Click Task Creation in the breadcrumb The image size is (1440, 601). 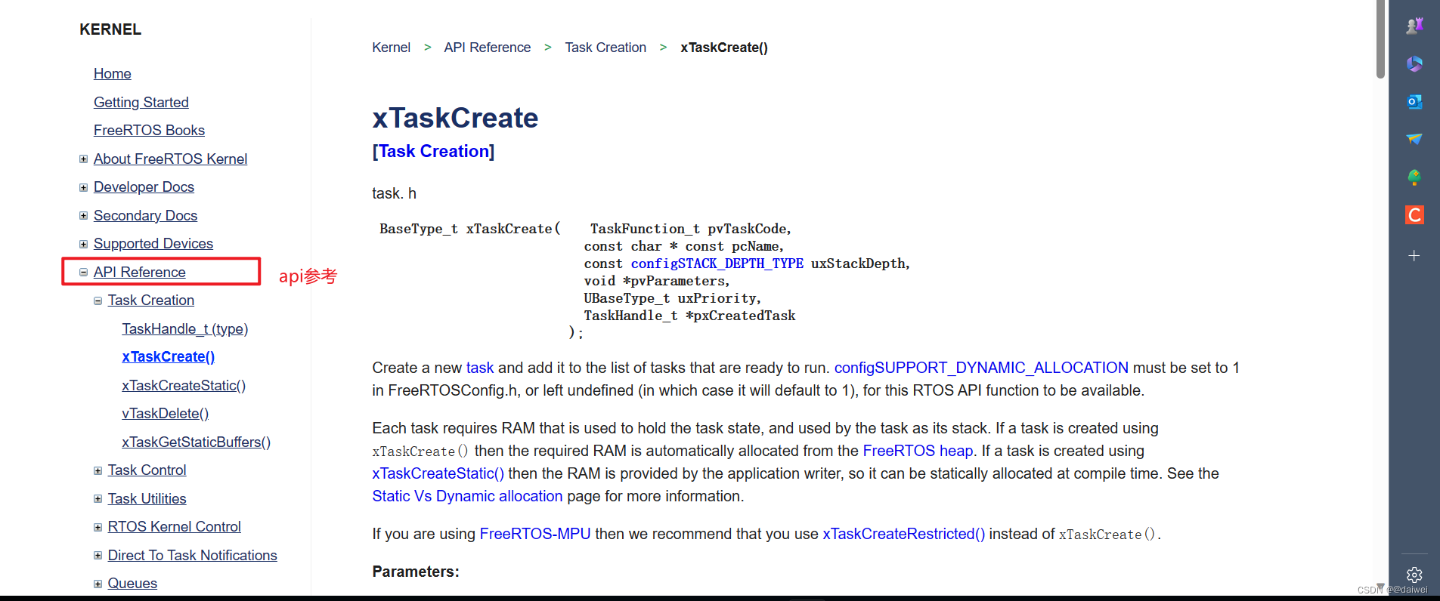tap(605, 48)
